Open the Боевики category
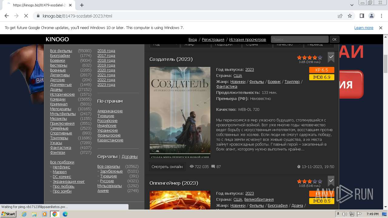Image resolution: width=388 pixels, height=218 pixels. point(58,61)
